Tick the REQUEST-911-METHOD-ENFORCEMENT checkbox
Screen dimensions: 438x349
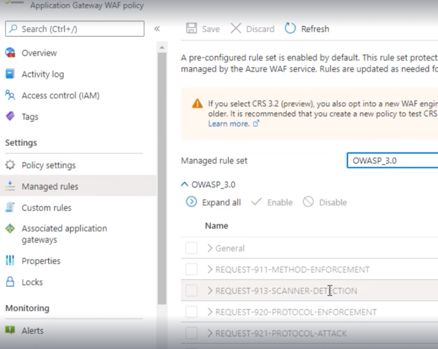[x=192, y=269]
